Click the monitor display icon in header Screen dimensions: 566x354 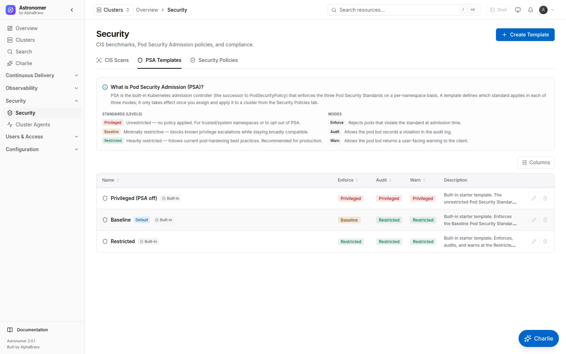tap(518, 10)
